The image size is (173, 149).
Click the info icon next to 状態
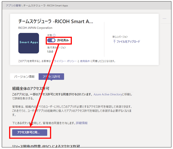tap(54, 35)
